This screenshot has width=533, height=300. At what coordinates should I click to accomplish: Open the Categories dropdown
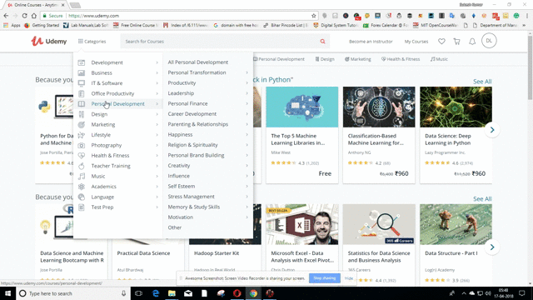coord(92,42)
